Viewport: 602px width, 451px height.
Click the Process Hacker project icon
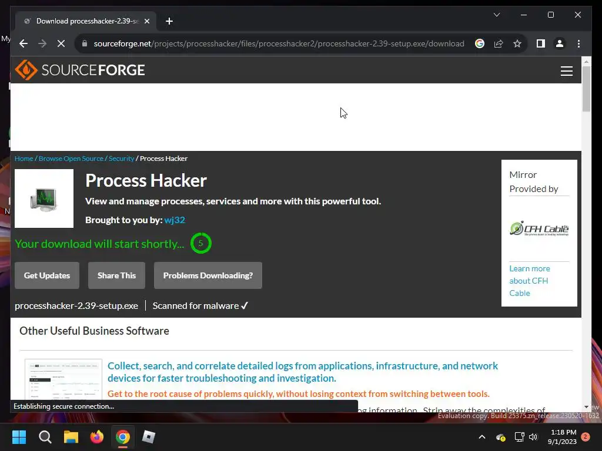click(44, 198)
